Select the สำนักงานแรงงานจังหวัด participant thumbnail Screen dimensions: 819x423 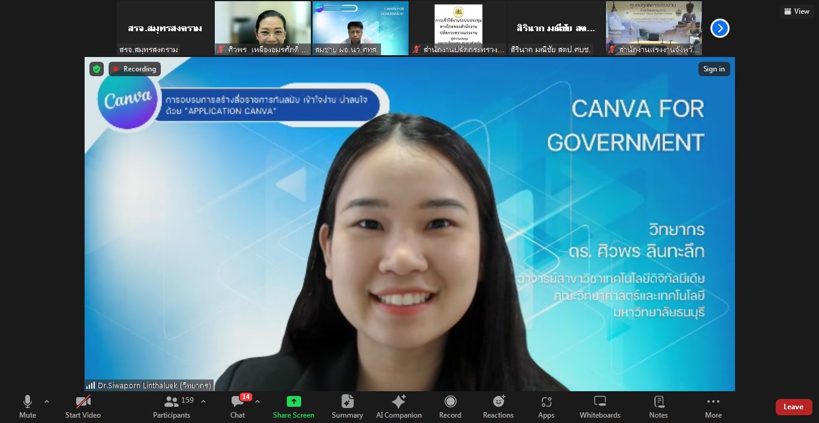coord(654,28)
